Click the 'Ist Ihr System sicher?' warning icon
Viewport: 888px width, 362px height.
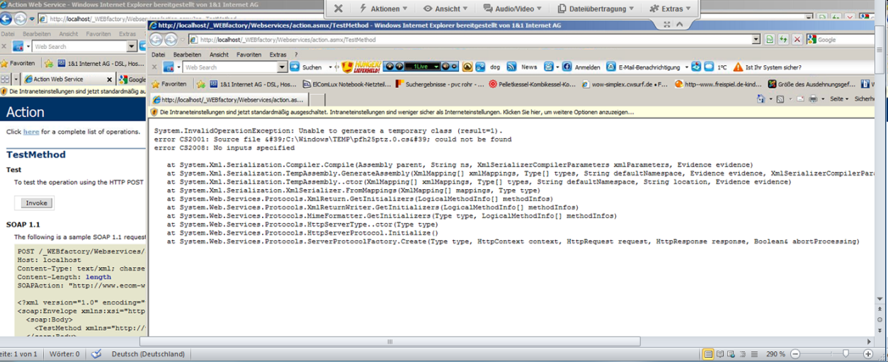pos(738,67)
